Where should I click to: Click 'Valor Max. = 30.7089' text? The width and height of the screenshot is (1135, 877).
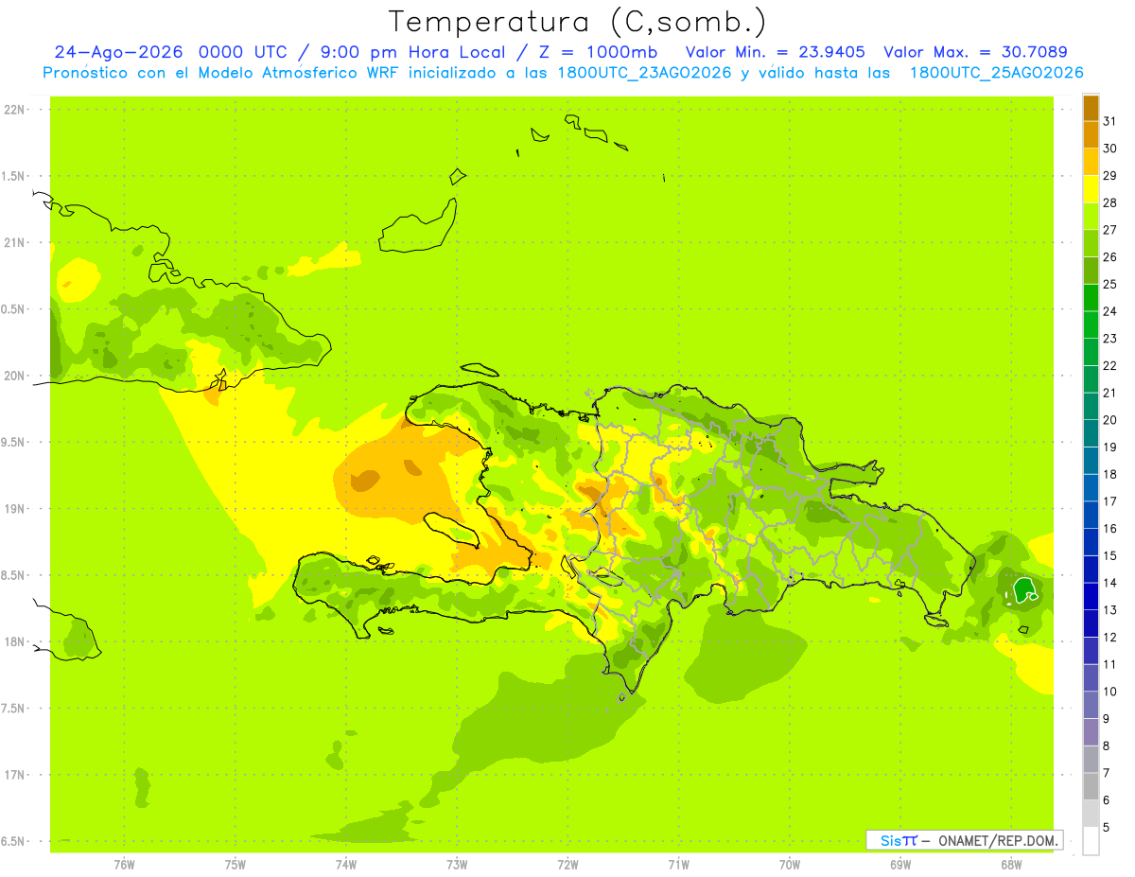tap(976, 52)
